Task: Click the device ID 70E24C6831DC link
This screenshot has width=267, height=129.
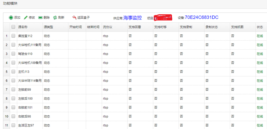Action: [x=202, y=18]
